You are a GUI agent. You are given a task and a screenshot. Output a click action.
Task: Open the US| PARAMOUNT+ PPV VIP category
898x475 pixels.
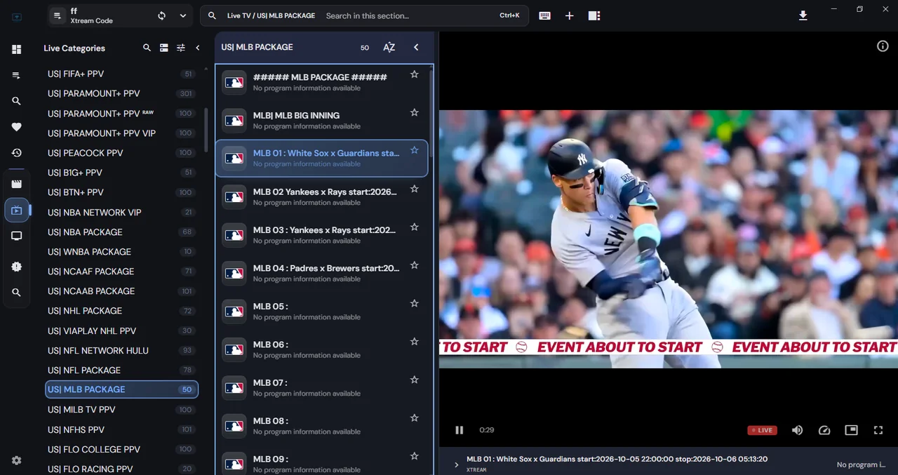(121, 133)
